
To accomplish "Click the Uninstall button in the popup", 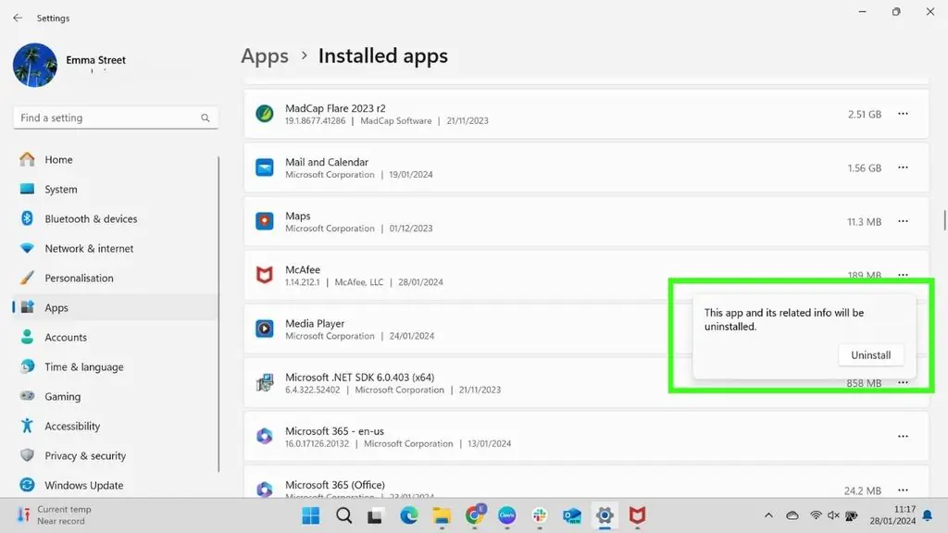I will [x=870, y=355].
